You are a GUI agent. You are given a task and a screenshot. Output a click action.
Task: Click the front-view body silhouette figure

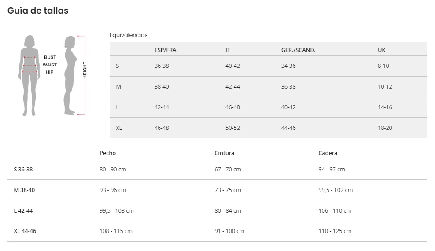click(29, 75)
